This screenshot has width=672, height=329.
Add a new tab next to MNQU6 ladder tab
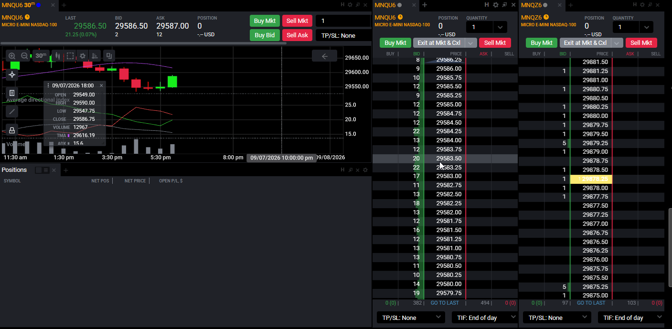425,5
